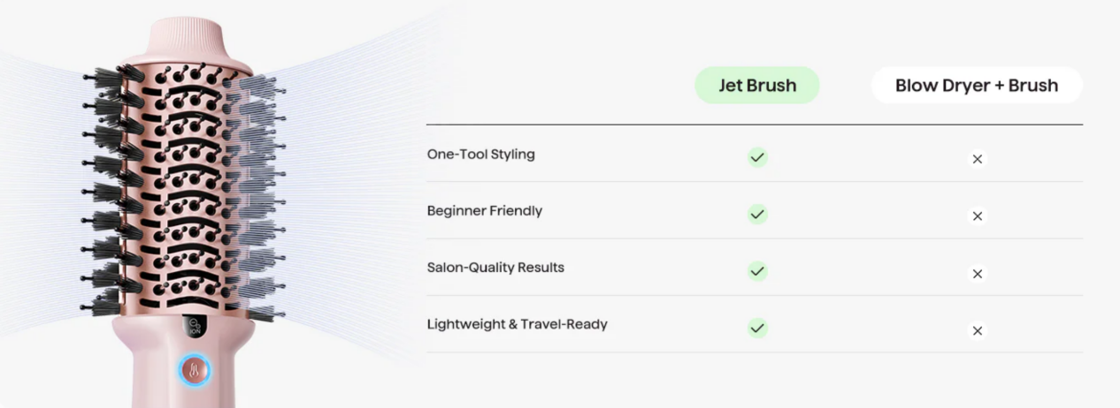1120x408 pixels.
Task: Click the Lightweight & Travel-Ready label
Action: point(517,324)
